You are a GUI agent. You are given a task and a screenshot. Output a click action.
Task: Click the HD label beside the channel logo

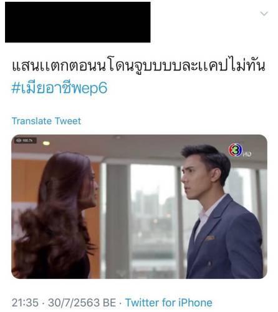[247, 154]
